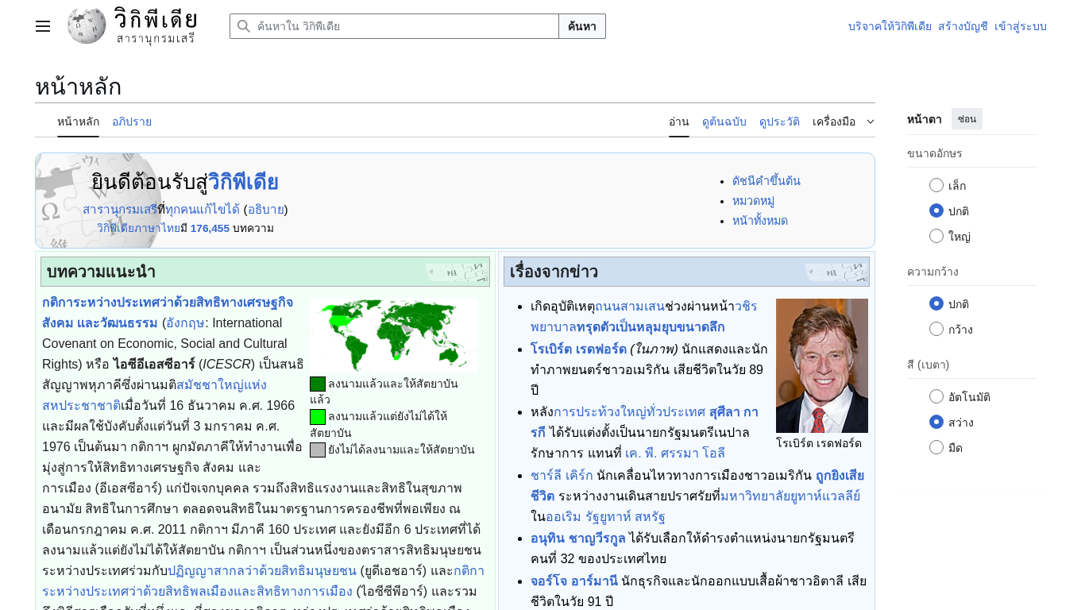Screen dimensions: 1085x610
Task: Focus the Wikipedia search input field
Action: pyautogui.click(x=405, y=26)
